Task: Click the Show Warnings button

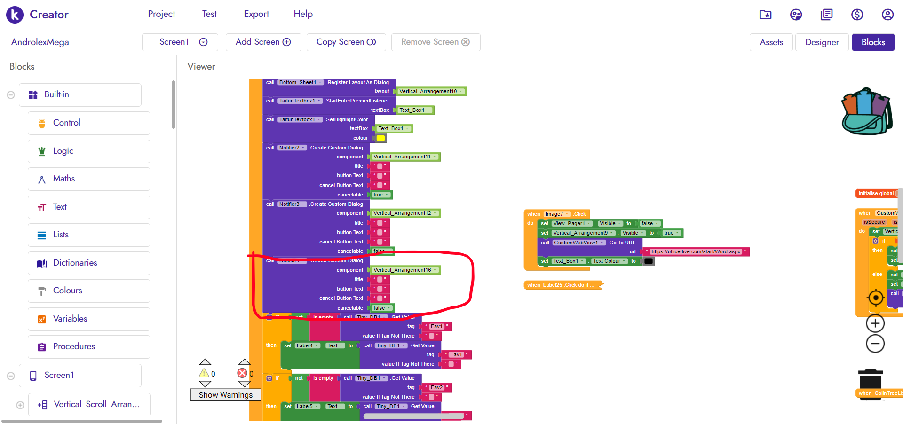Action: (x=225, y=395)
